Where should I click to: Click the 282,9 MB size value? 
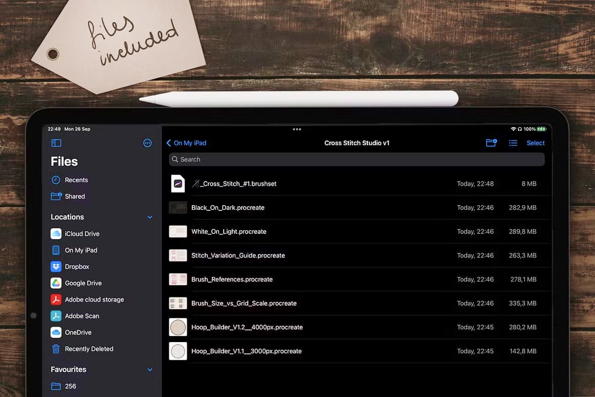pyautogui.click(x=523, y=208)
